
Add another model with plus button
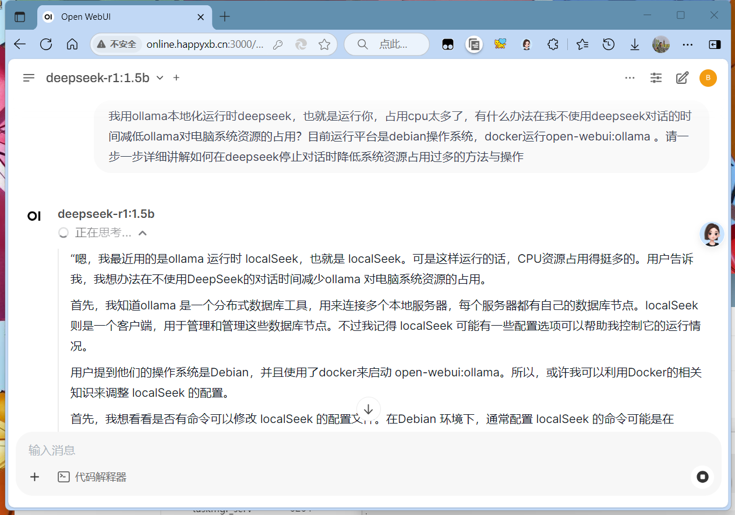[176, 77]
